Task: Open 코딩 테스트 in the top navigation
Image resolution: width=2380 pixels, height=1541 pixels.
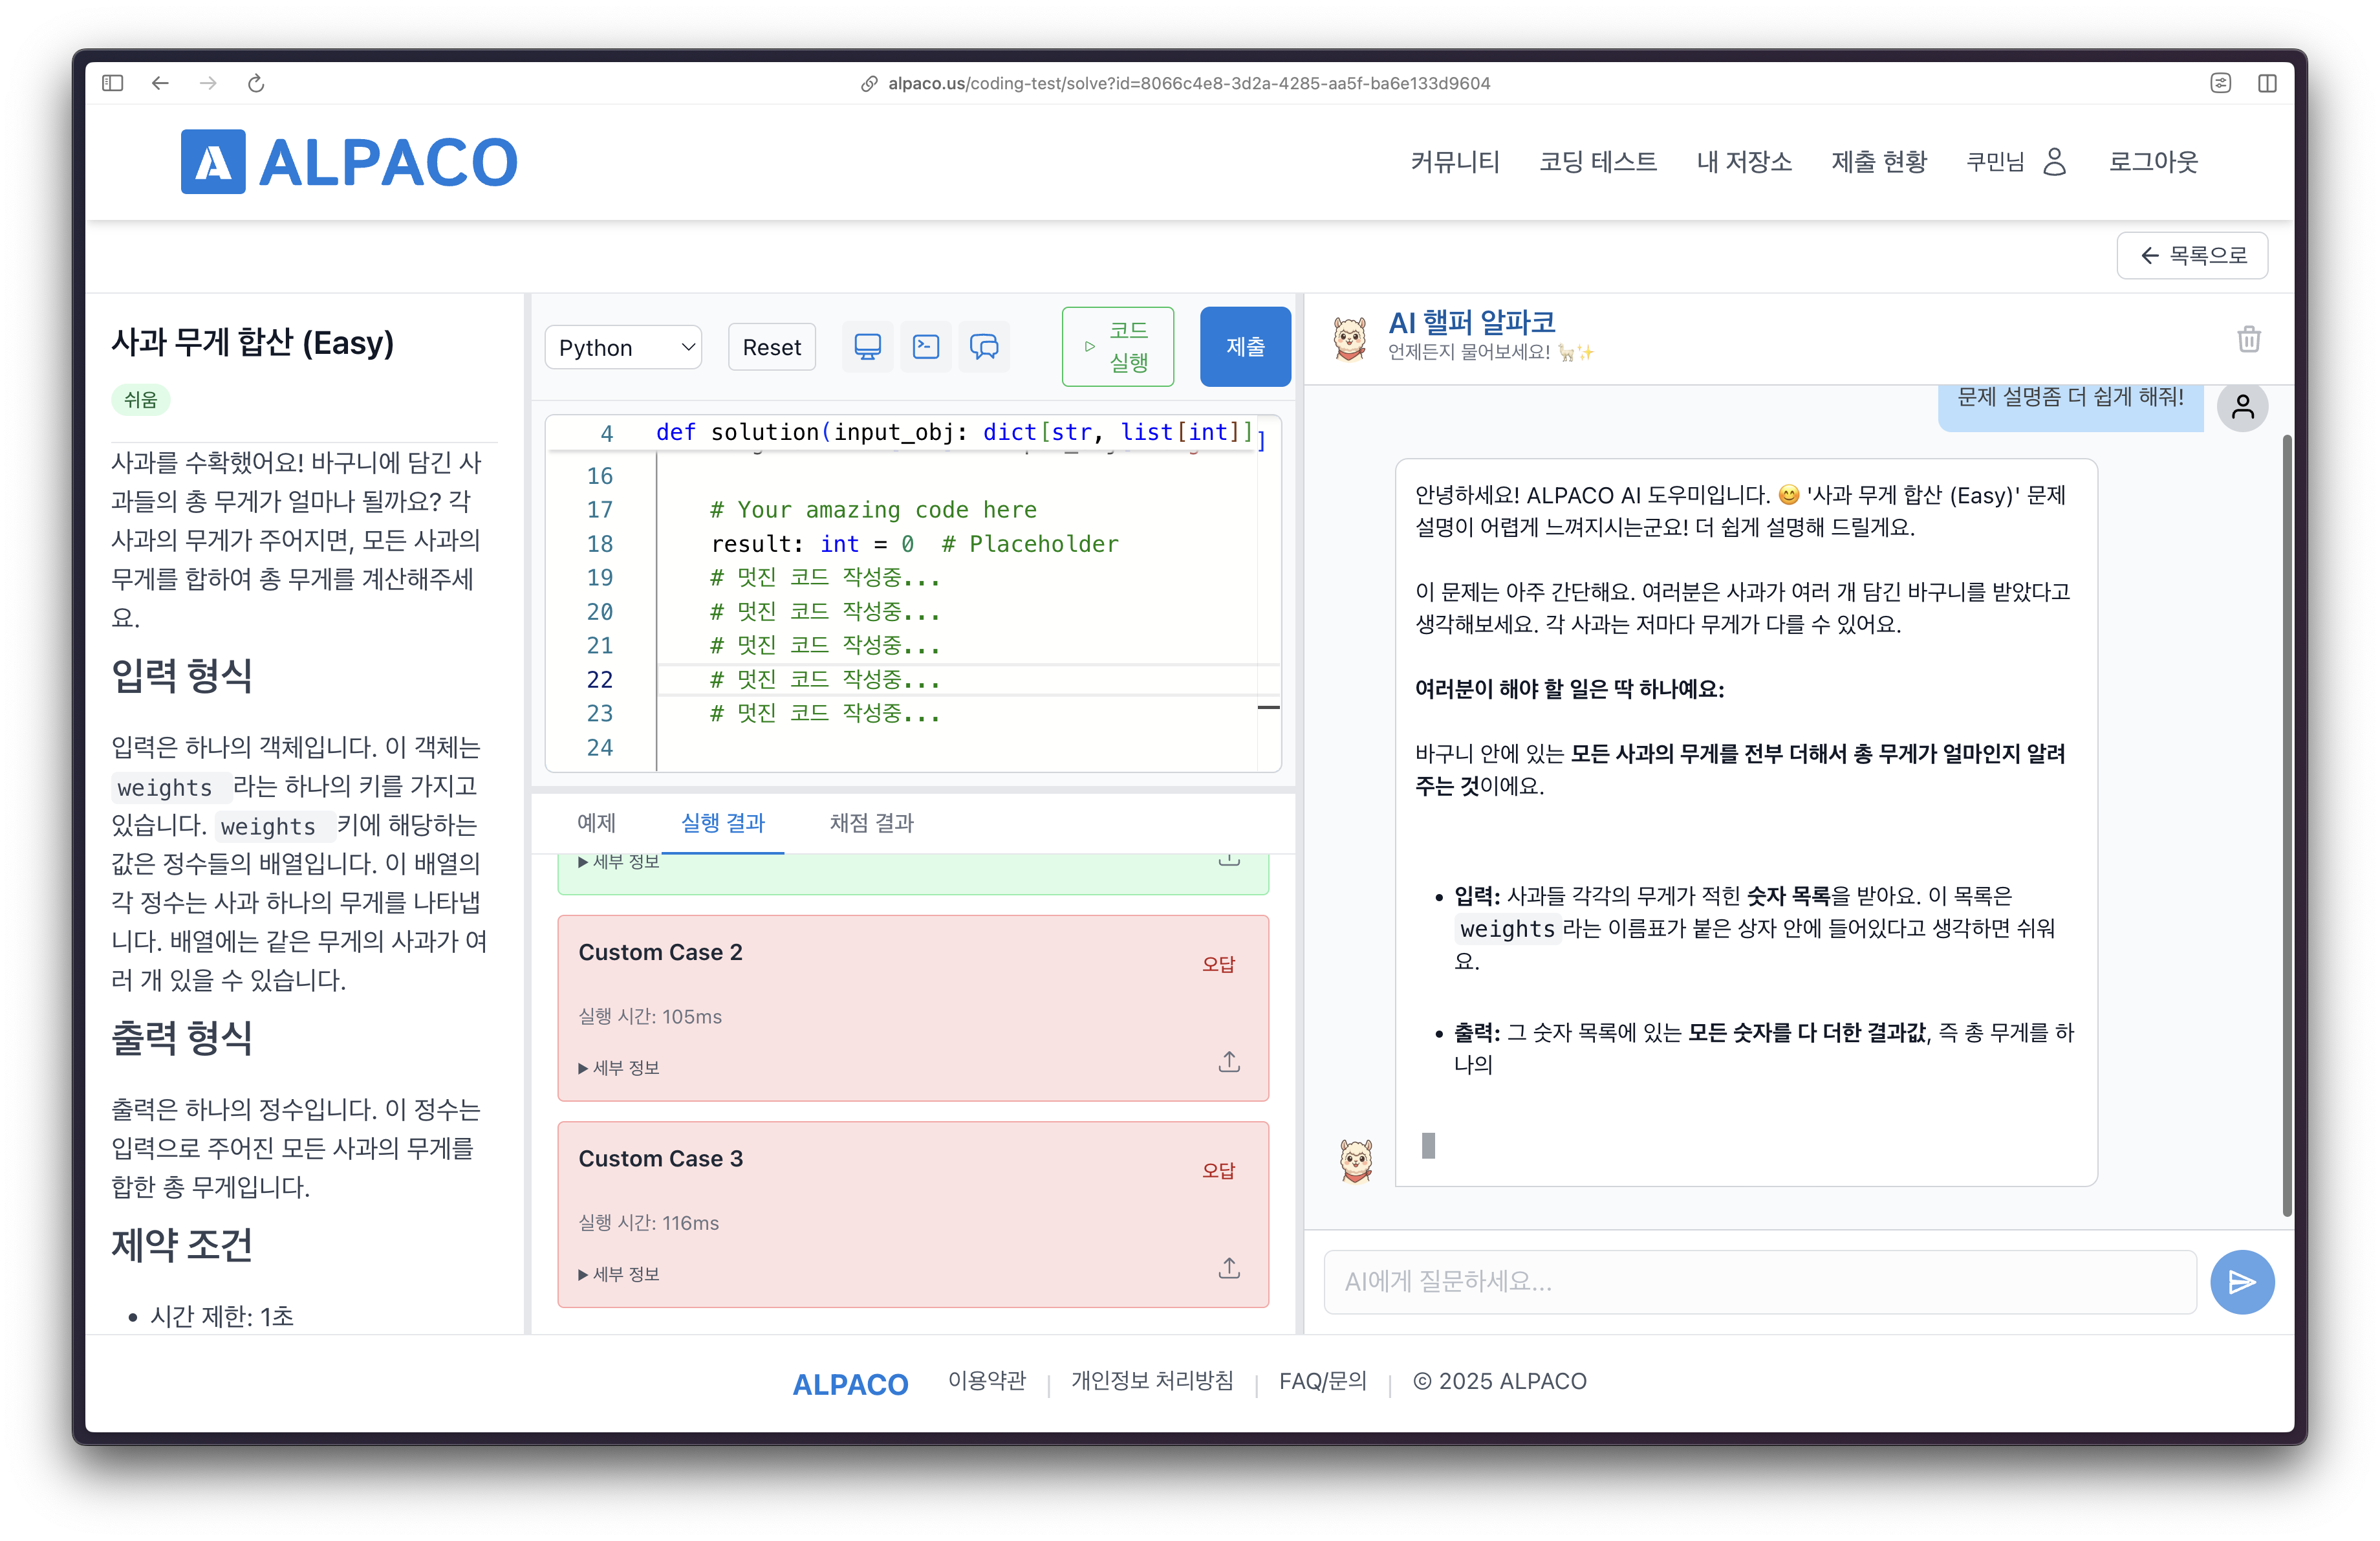Action: click(x=1598, y=162)
